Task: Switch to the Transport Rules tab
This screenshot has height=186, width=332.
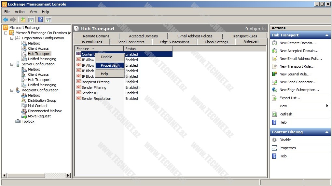Action: [x=244, y=36]
